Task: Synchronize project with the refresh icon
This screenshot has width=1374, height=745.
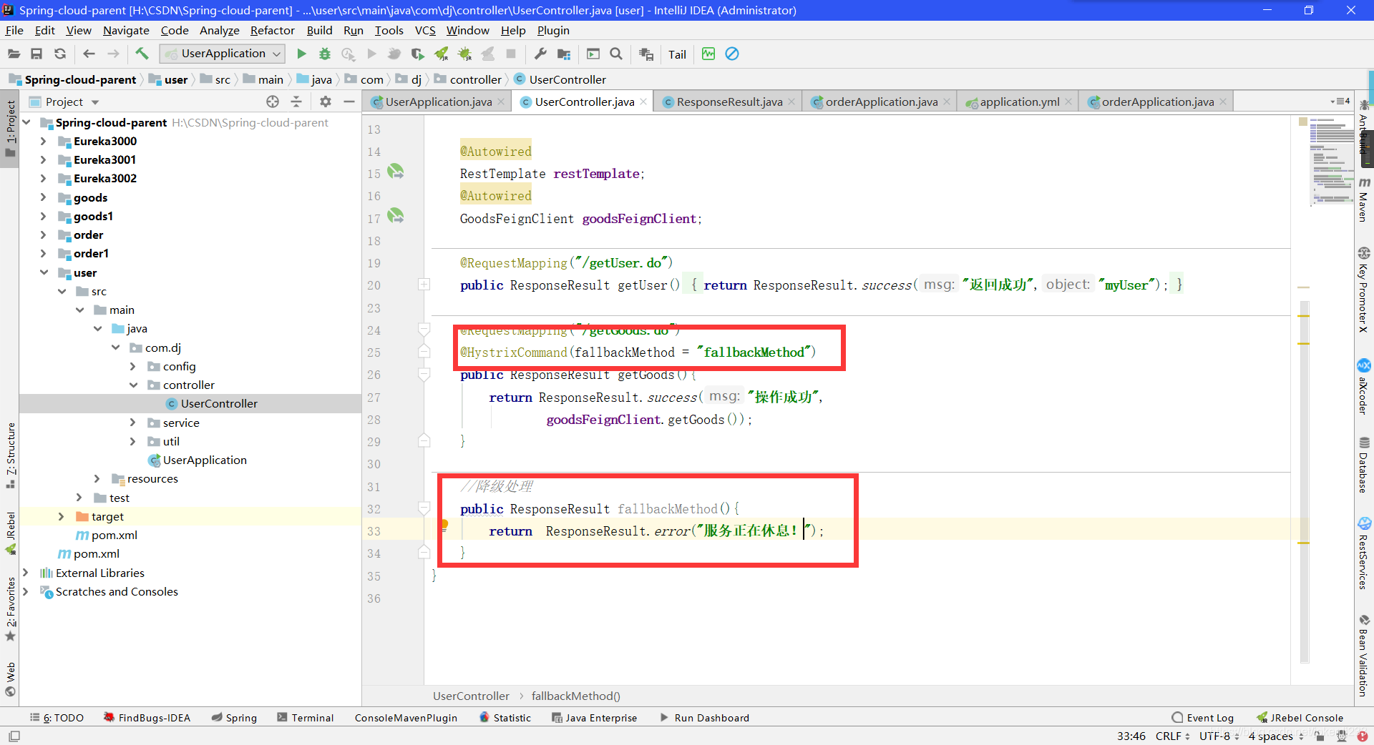Action: (60, 54)
